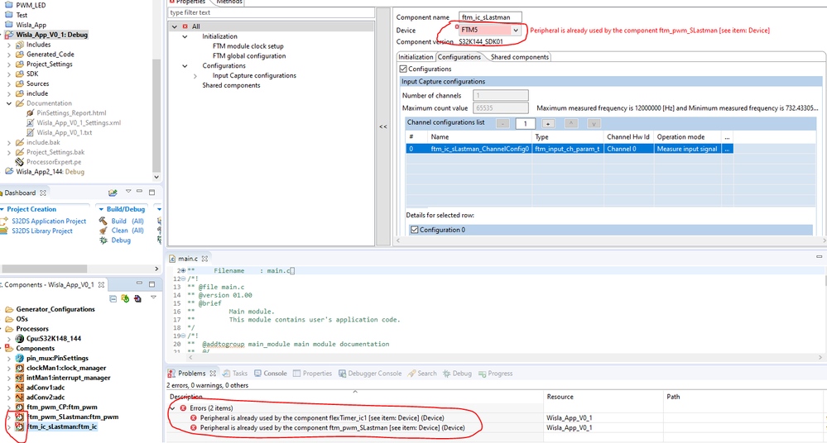Close the main.c editor tab

tap(204, 259)
